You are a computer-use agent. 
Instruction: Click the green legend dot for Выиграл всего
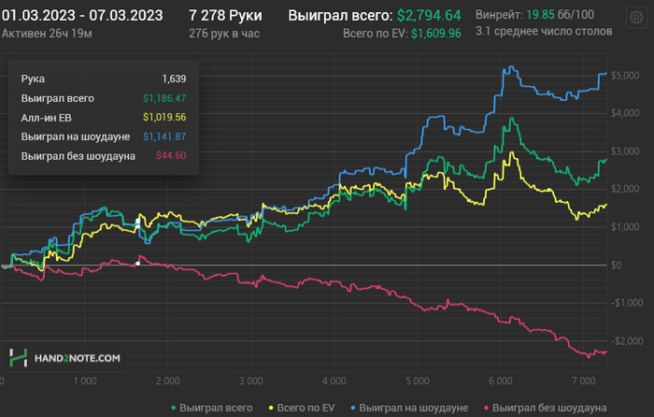[174, 409]
